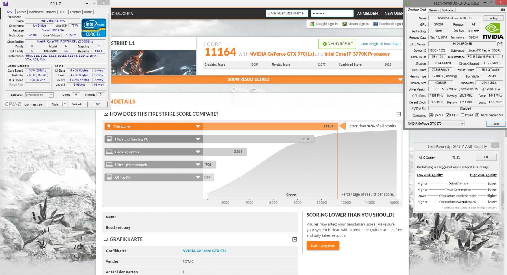
Task: Click the Scan my system button
Action: [x=323, y=245]
